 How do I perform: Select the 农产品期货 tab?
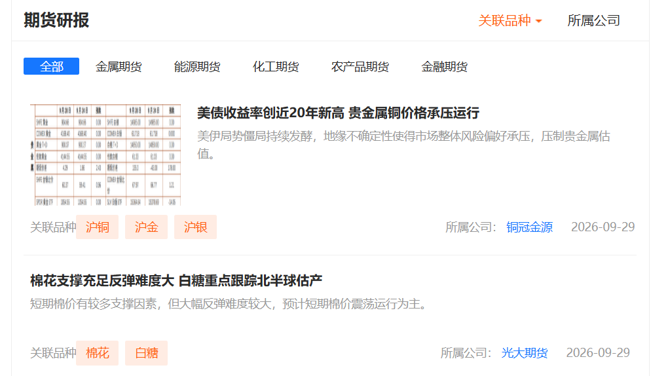[360, 66]
